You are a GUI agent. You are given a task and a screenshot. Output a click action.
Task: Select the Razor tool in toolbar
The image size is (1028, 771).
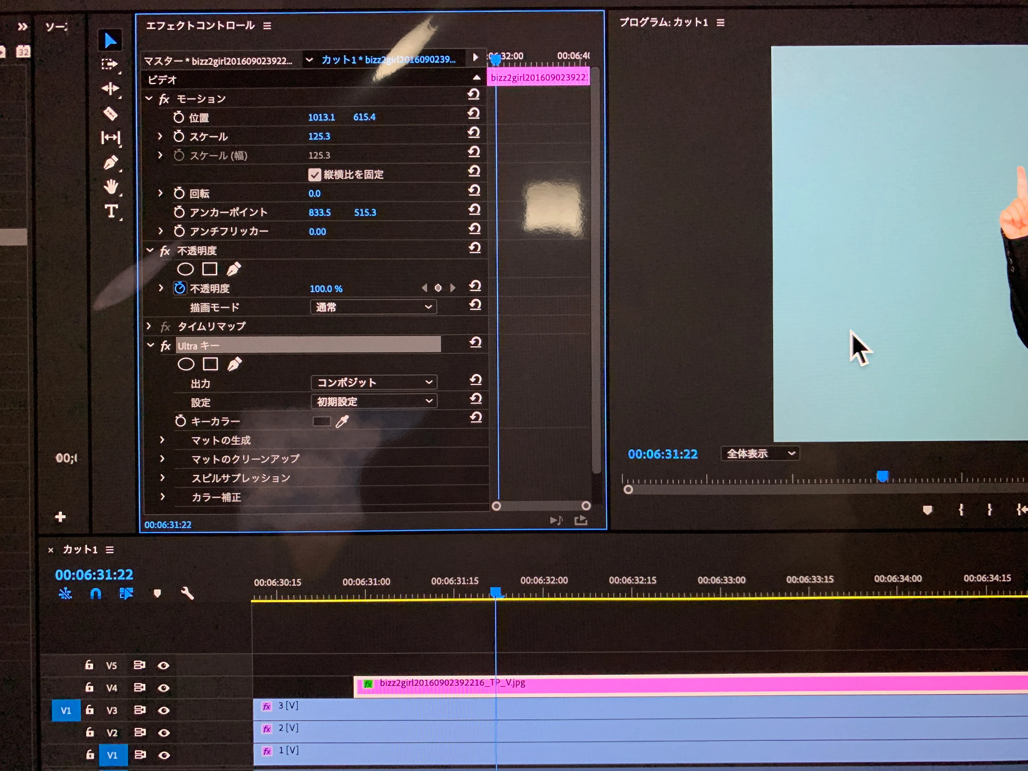tap(111, 113)
